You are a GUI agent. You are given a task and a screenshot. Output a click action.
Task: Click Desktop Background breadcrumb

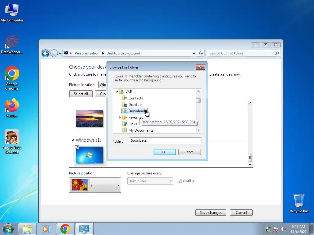coord(123,53)
